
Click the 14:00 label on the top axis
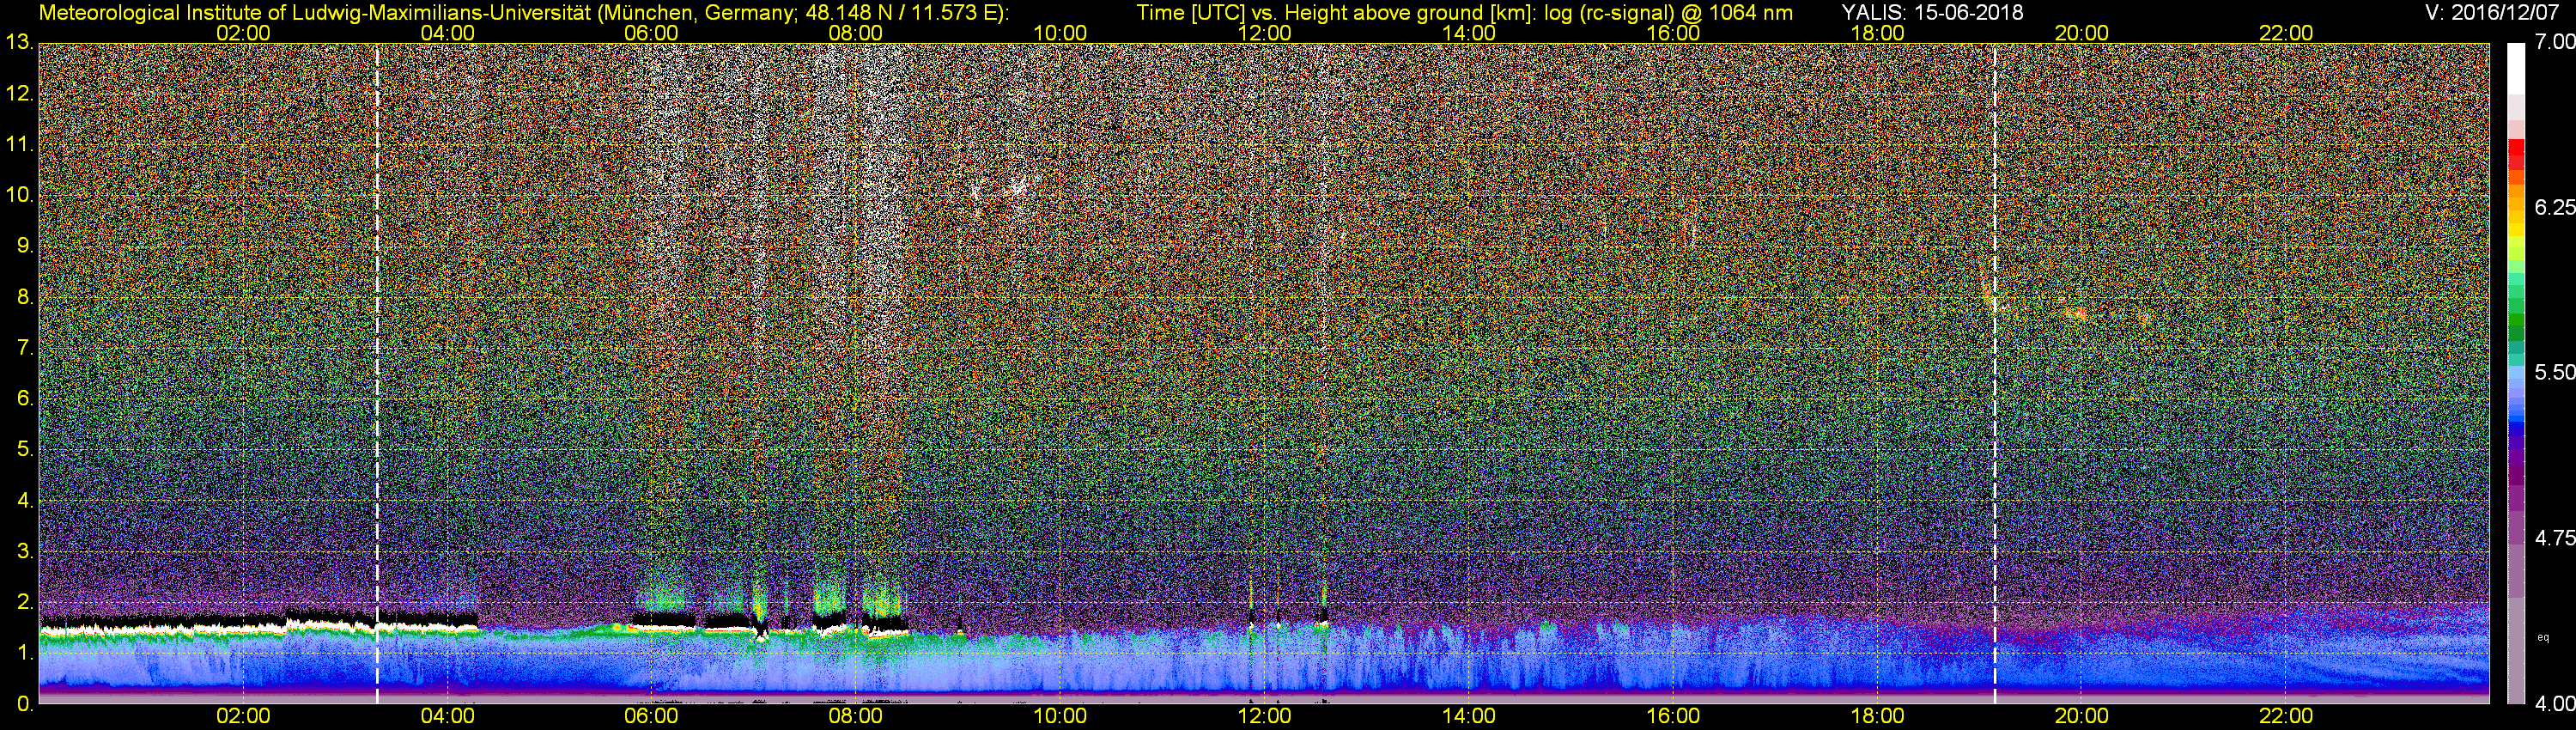1469,33
